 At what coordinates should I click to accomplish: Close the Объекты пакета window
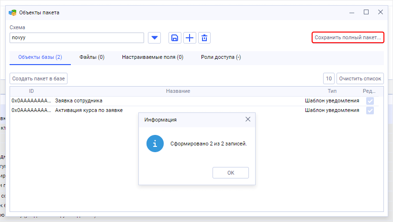(x=381, y=12)
